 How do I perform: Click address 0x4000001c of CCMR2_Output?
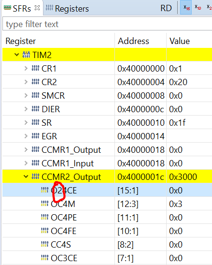point(141,177)
